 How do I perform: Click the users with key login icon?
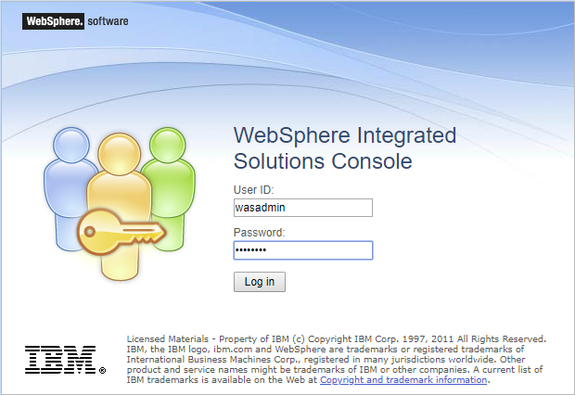pyautogui.click(x=120, y=204)
